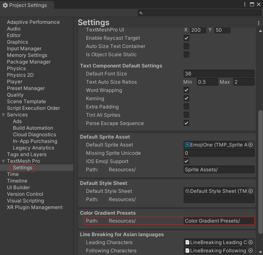Screen dimensions: 263x255
Task: Enable the Extra Padding checkbox
Action: coord(186,107)
